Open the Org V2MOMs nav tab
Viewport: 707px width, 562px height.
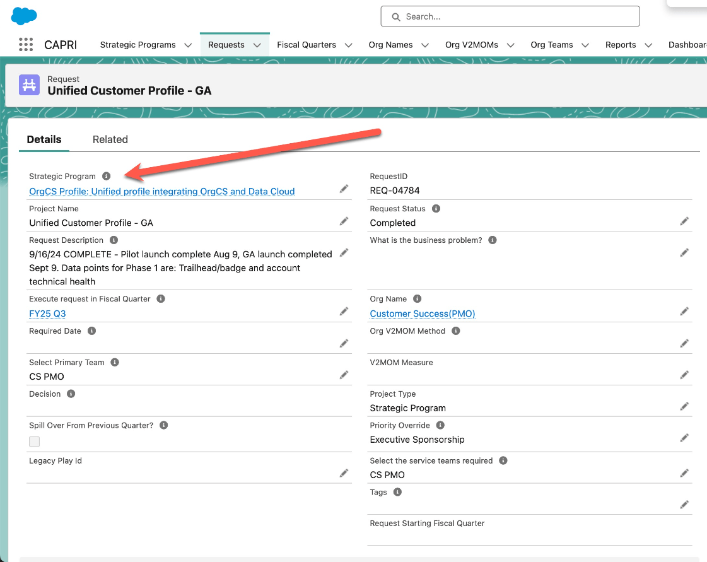pyautogui.click(x=472, y=45)
